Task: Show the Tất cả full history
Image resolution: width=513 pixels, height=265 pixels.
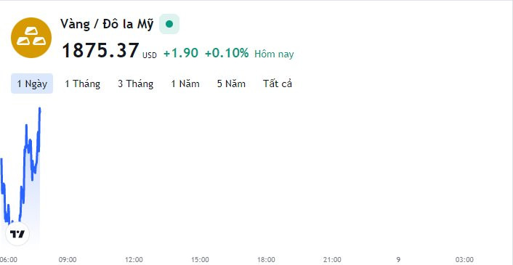Action: (278, 83)
